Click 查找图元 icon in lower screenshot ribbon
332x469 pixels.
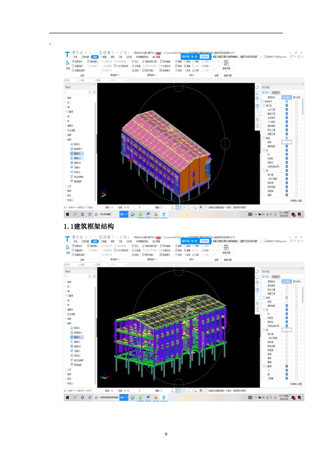point(89,246)
